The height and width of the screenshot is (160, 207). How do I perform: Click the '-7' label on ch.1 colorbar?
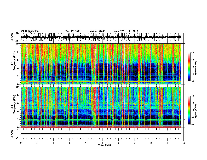click(x=193, y=81)
